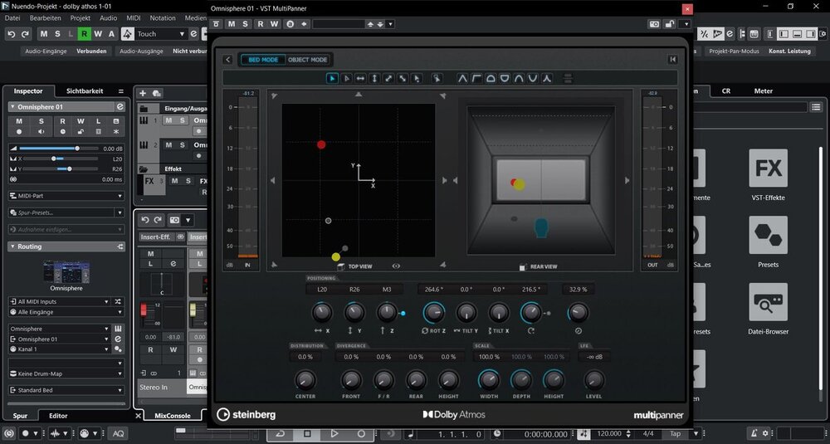Open the plugin preset dropdown arrow
830x444 pixels.
point(391,24)
